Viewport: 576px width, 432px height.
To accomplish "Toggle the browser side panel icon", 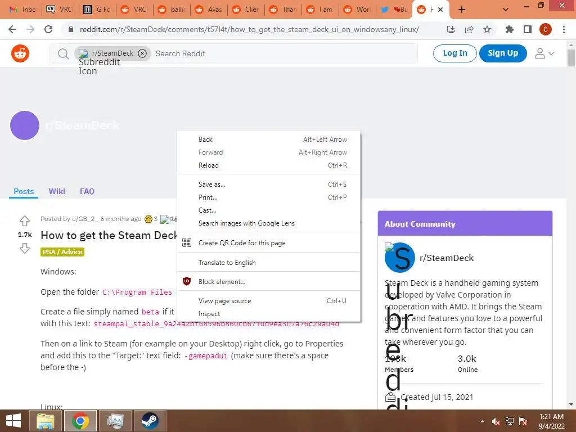I will point(528,29).
